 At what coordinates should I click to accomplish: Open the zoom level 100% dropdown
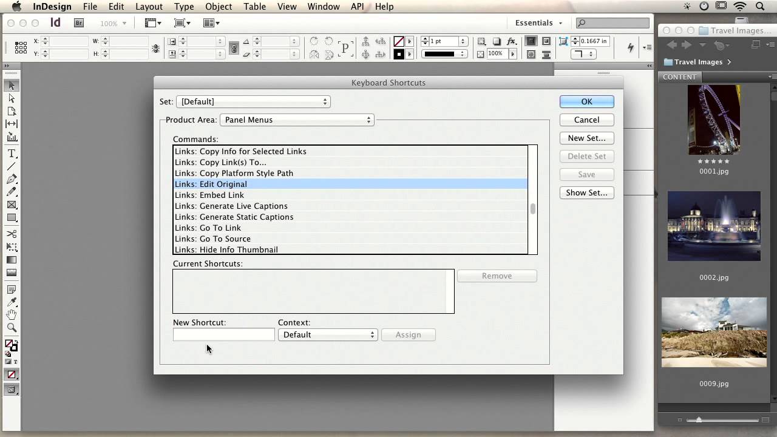113,23
